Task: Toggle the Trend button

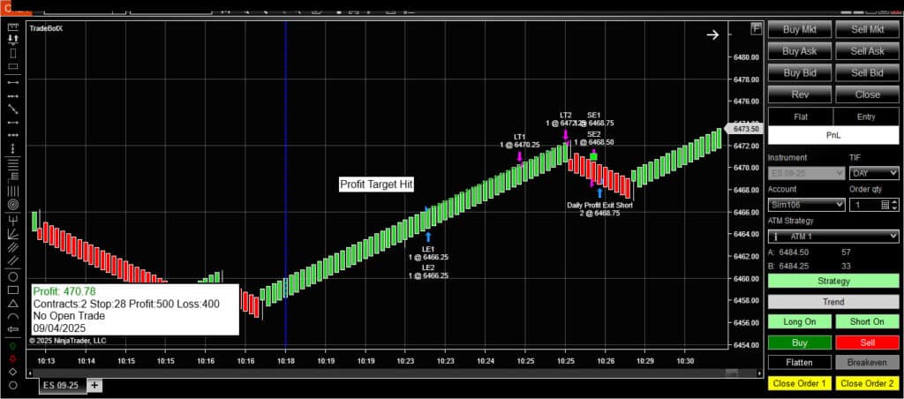Action: point(833,302)
